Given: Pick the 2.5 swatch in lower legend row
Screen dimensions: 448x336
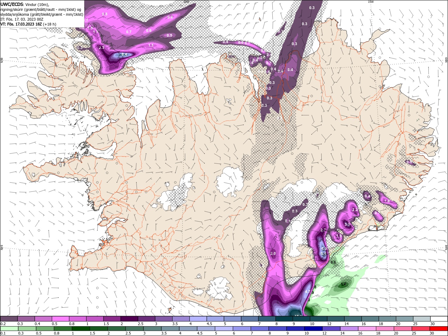Looking at the screenshot, I should 135,329.
